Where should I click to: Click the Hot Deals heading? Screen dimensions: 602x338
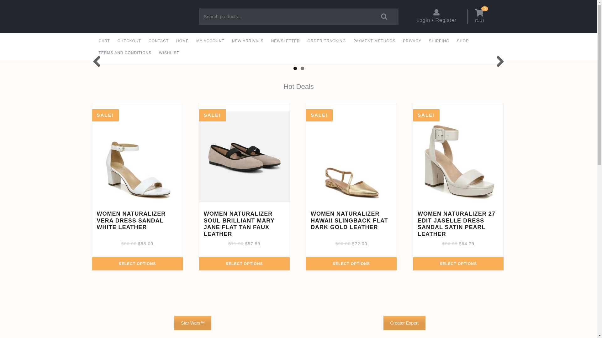tap(298, 87)
